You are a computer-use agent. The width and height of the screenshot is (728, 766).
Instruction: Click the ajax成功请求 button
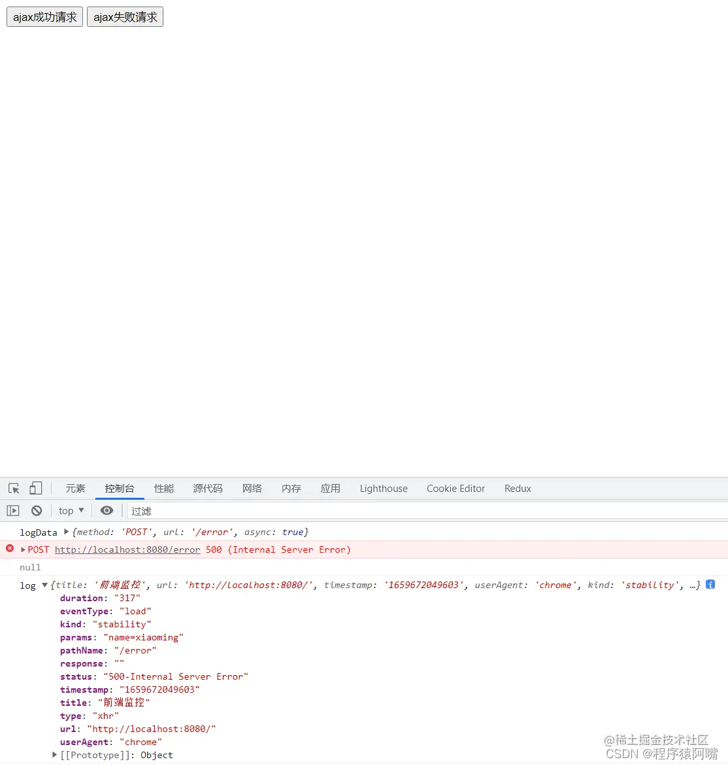(44, 17)
